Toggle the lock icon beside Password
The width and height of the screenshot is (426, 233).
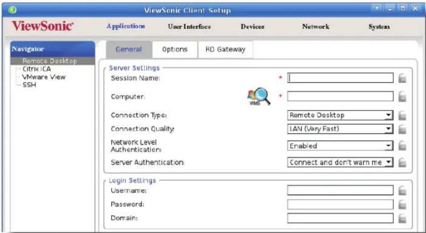pyautogui.click(x=402, y=204)
